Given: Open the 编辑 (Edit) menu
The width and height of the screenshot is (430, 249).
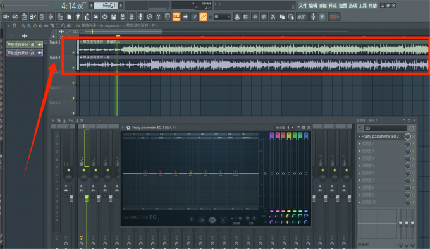Looking at the screenshot, I should [x=312, y=6].
